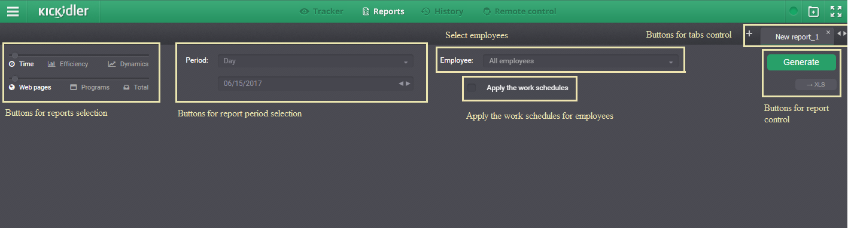Close the New report_1 tab
The image size is (848, 228).
[x=828, y=32]
